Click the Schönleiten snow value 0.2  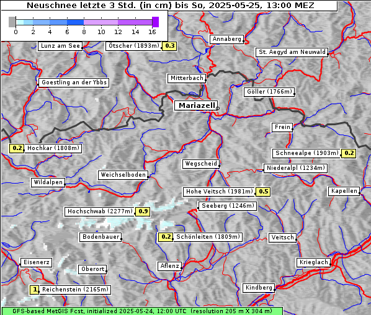pos(166,237)
